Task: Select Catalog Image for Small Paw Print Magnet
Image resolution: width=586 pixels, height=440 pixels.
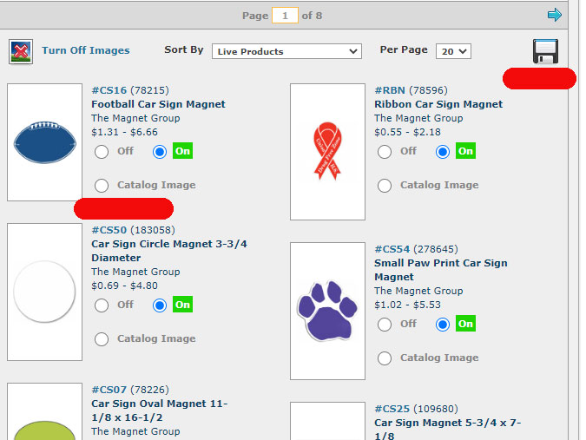Action: point(385,358)
